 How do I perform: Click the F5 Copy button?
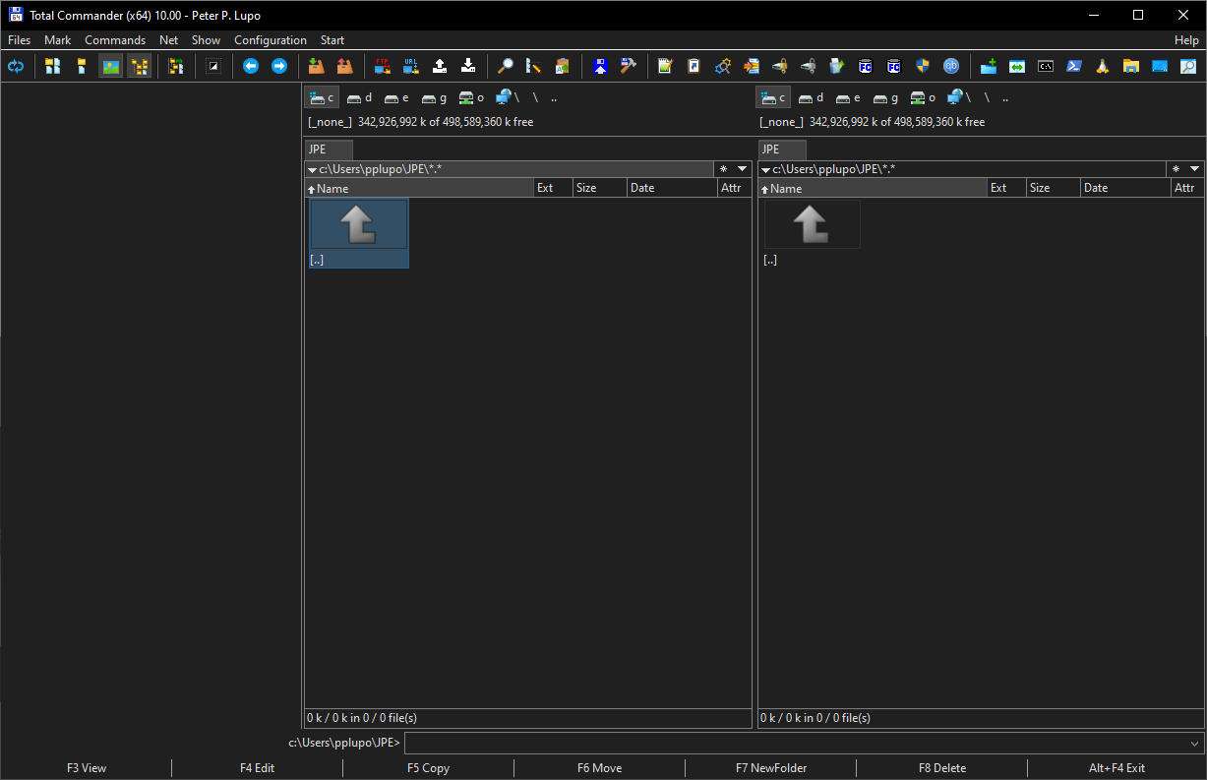pos(429,768)
